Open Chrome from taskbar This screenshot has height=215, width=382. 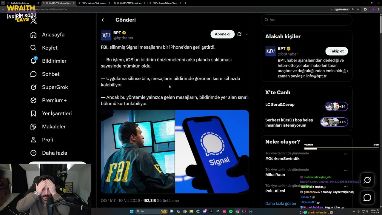pos(185,211)
